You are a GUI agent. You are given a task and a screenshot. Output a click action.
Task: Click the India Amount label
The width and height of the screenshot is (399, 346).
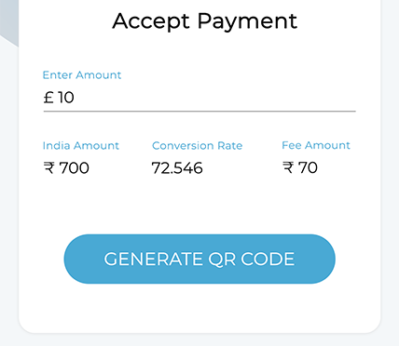tap(81, 145)
